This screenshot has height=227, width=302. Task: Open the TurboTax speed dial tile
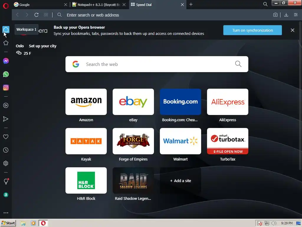(x=228, y=141)
